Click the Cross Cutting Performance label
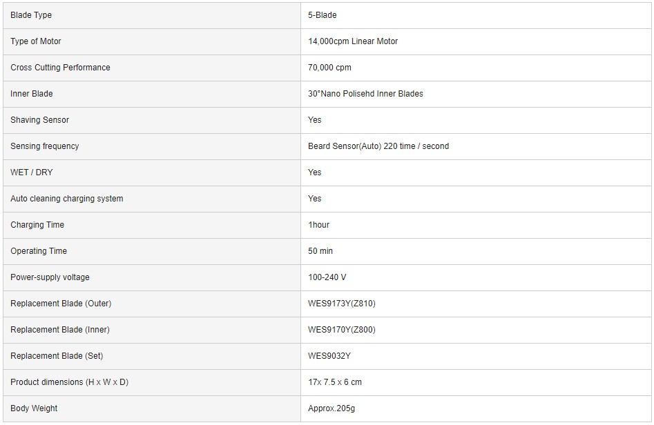Screen dimensions: 654x425 [60, 68]
